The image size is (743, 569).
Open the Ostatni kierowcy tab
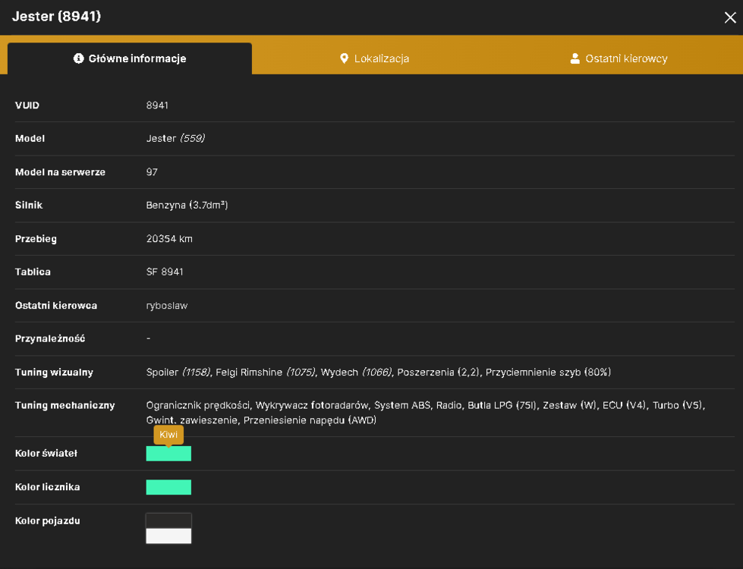point(619,58)
